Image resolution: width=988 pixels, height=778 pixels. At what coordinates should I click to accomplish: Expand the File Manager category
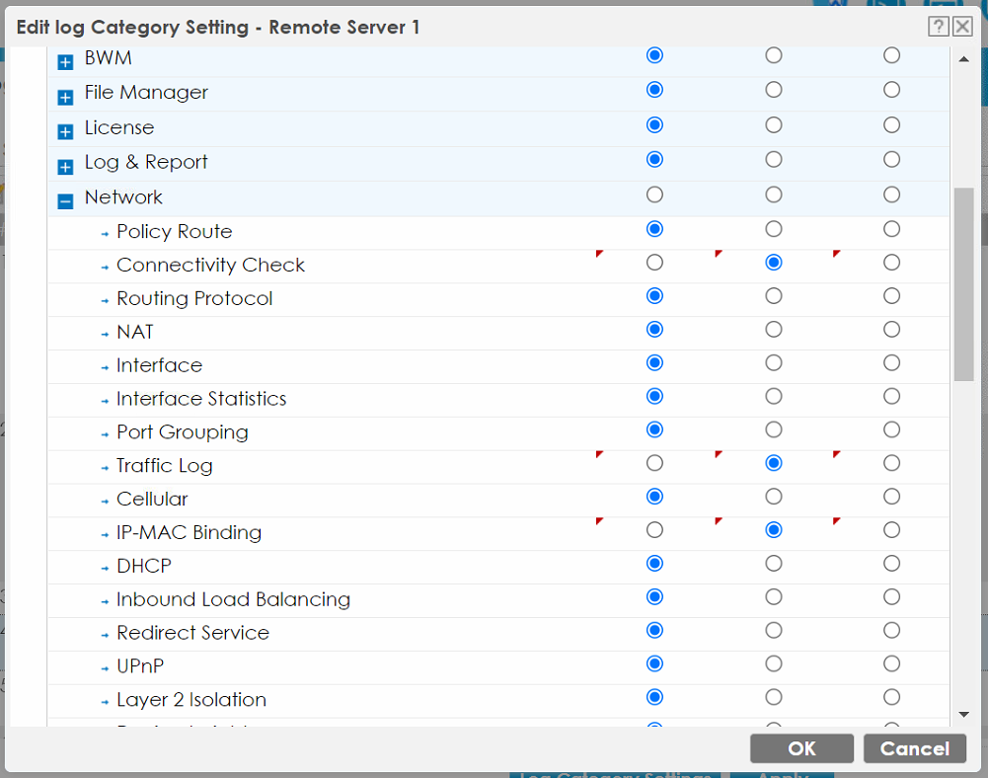(x=65, y=97)
